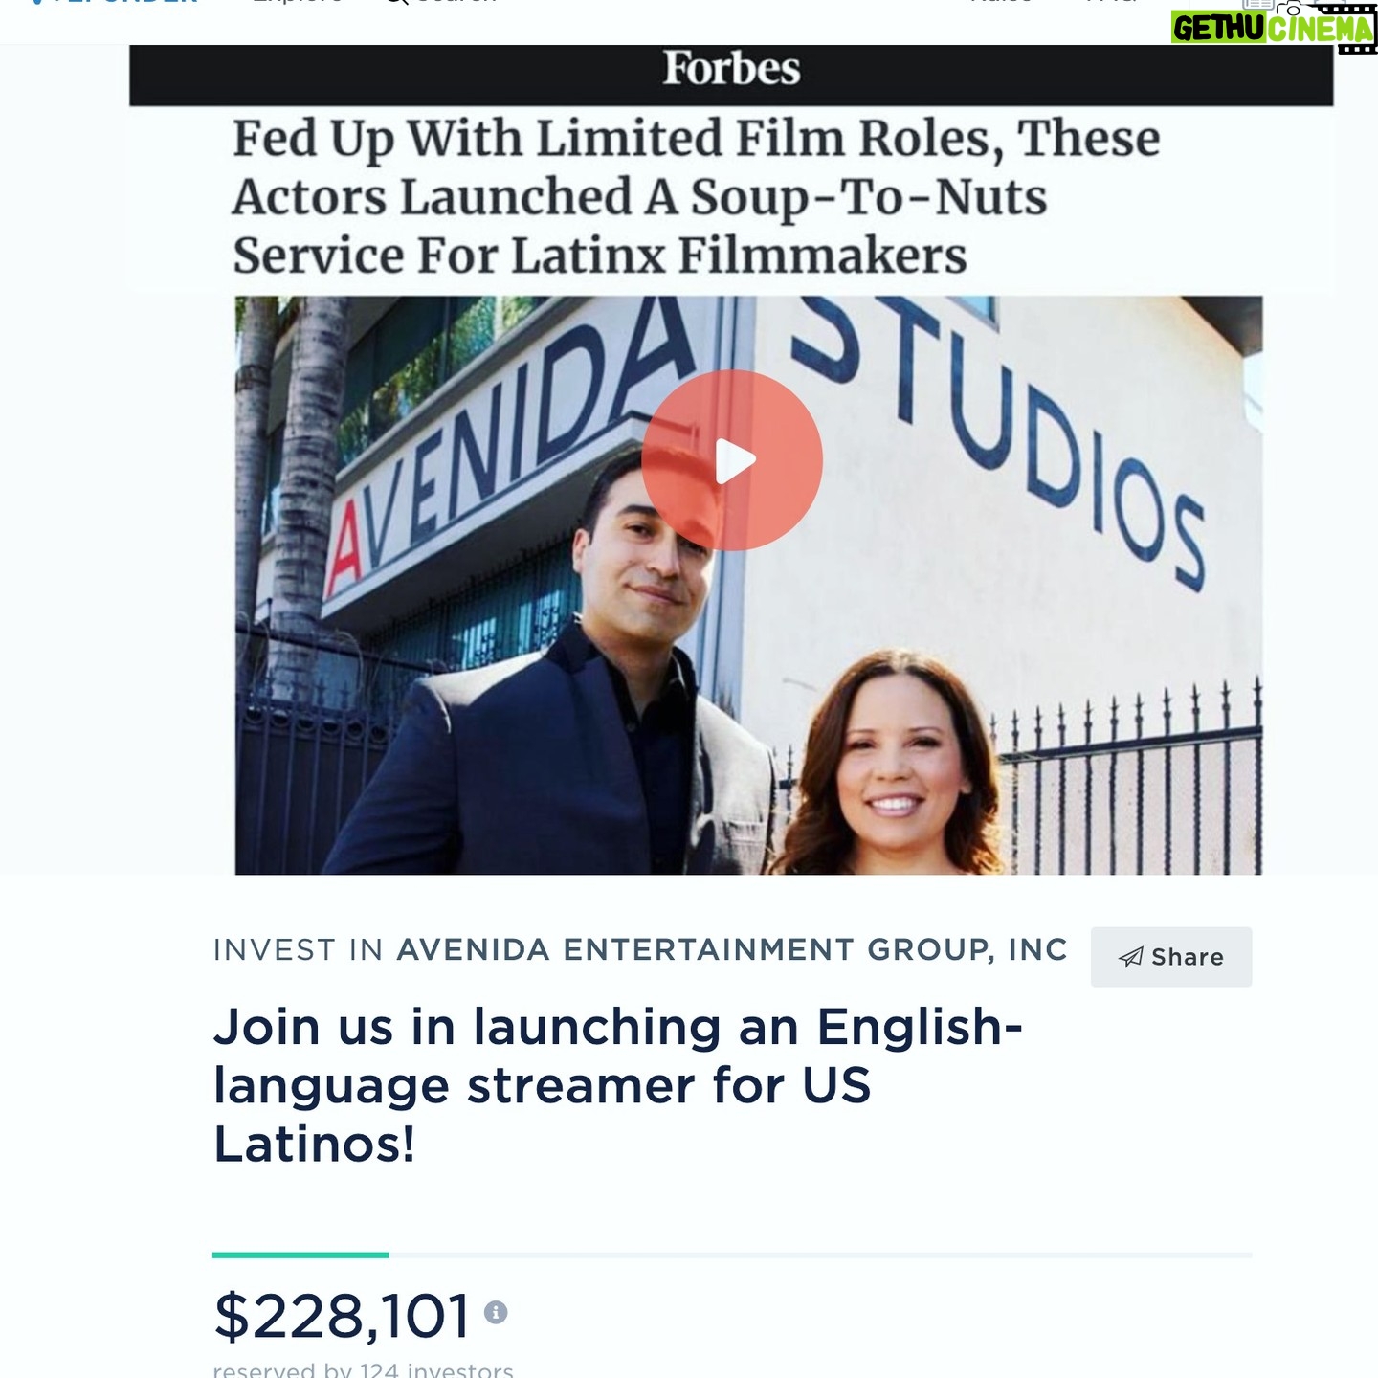Click the search magnifier icon
The image size is (1378, 1378).
click(397, 2)
